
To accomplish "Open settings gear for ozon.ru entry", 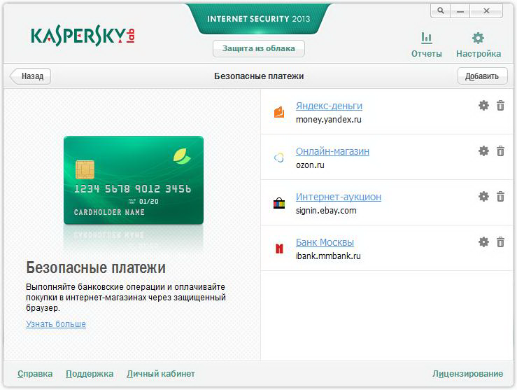I will (x=483, y=151).
